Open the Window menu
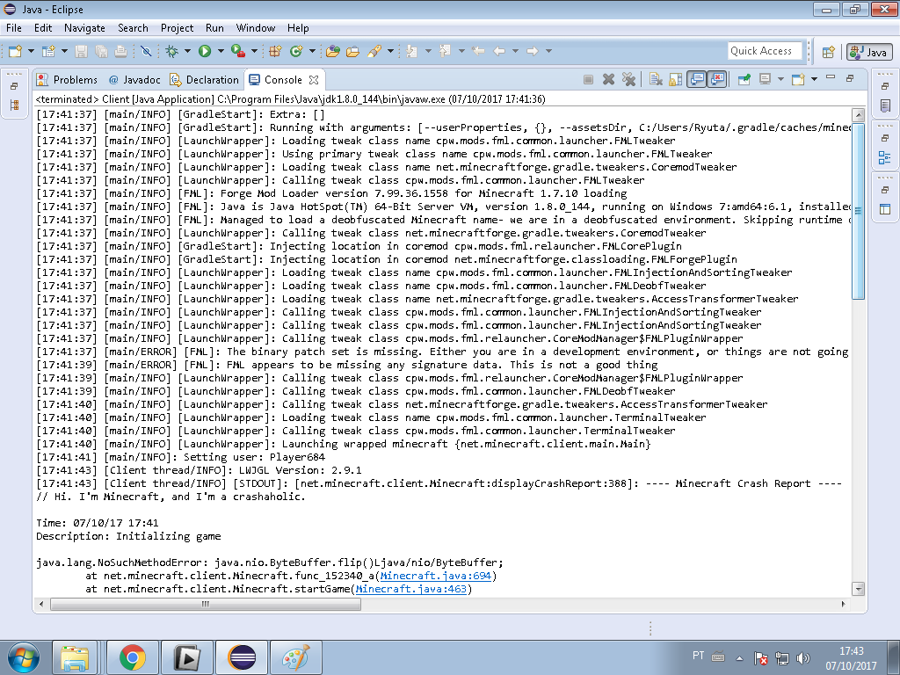Viewport: 900px width, 675px height. click(256, 28)
